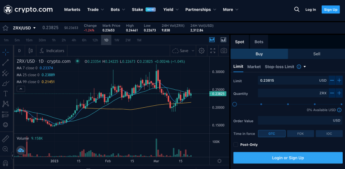Open chart settings gear icon

click(x=201, y=51)
